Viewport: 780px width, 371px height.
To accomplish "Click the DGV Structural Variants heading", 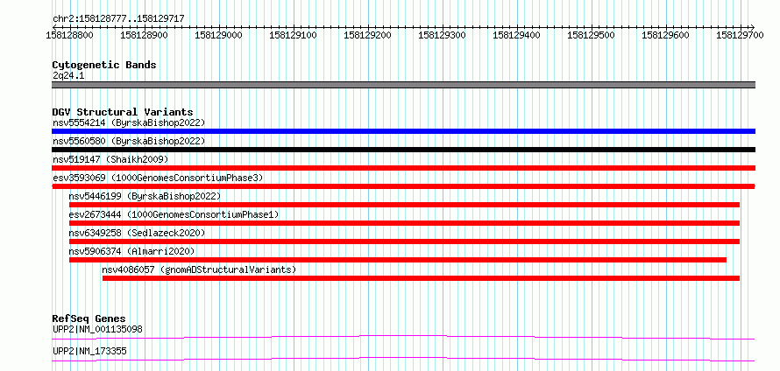I will click(x=123, y=112).
